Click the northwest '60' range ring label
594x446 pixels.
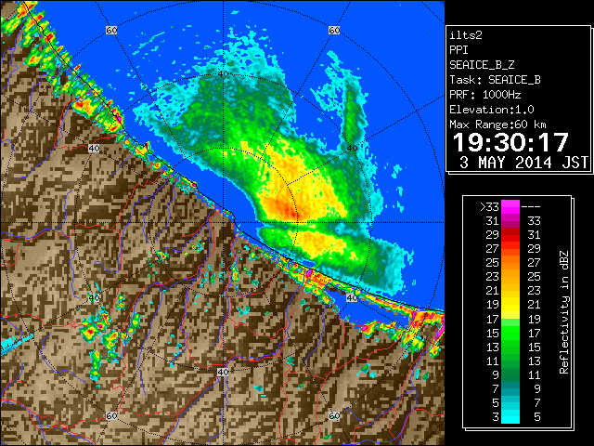pos(111,30)
